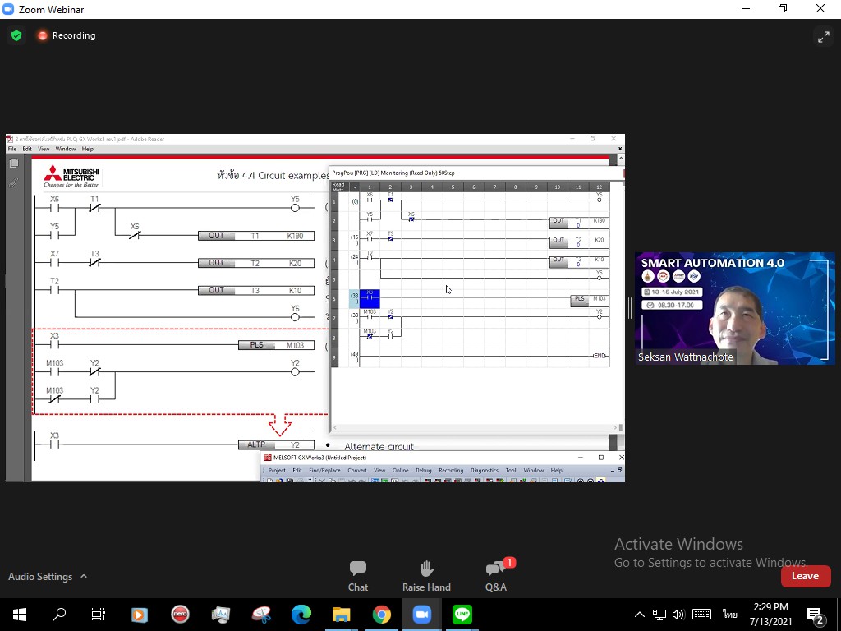Click the END instruction in ladder monitor
The width and height of the screenshot is (841, 631).
(599, 356)
